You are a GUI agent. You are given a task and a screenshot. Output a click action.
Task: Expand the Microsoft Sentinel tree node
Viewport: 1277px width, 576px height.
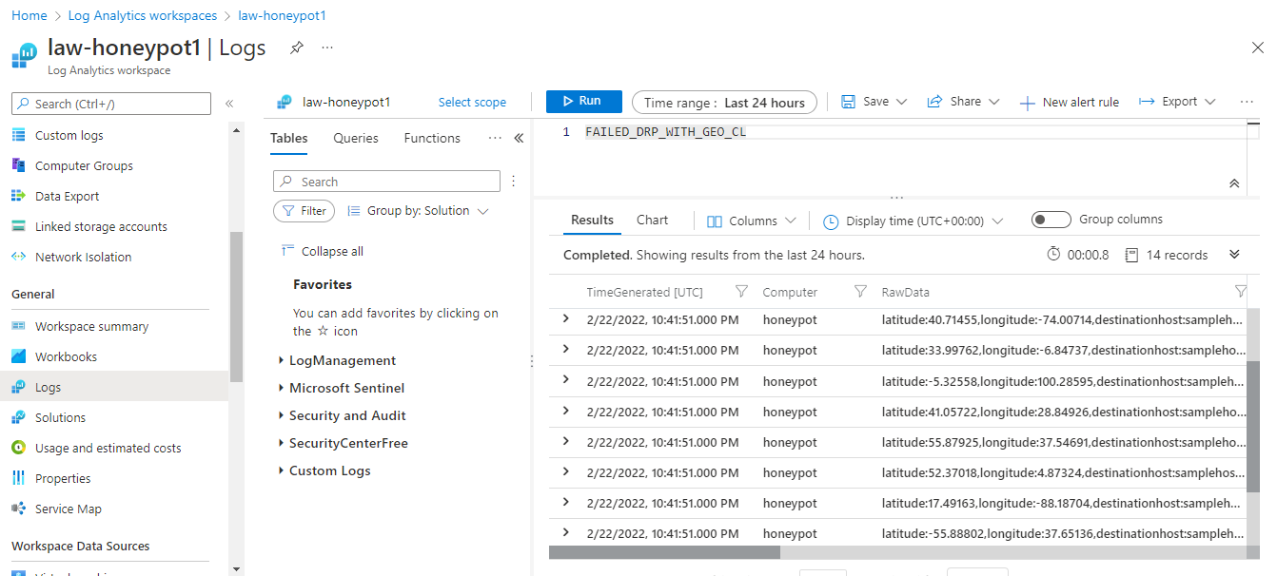[x=282, y=389]
